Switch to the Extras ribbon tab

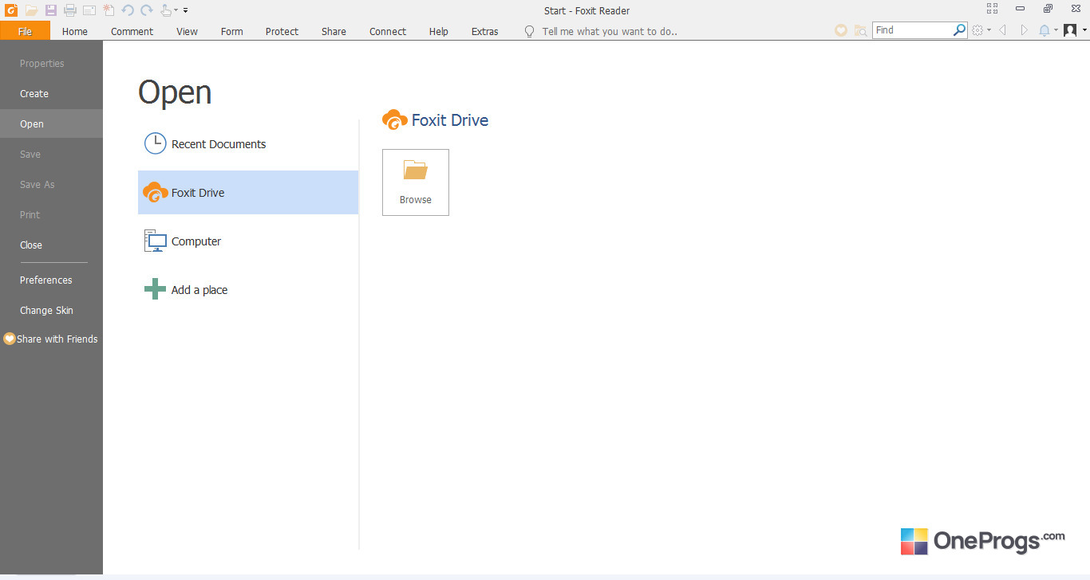click(x=485, y=31)
